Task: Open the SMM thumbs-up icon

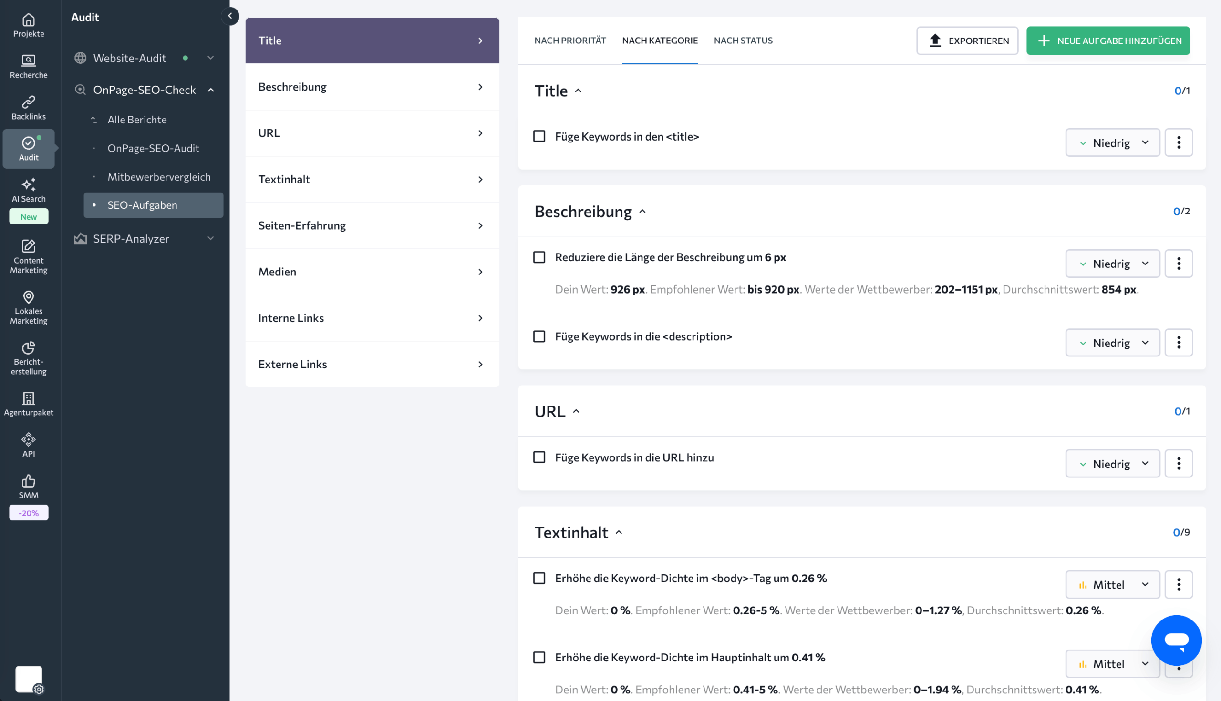Action: 29,481
